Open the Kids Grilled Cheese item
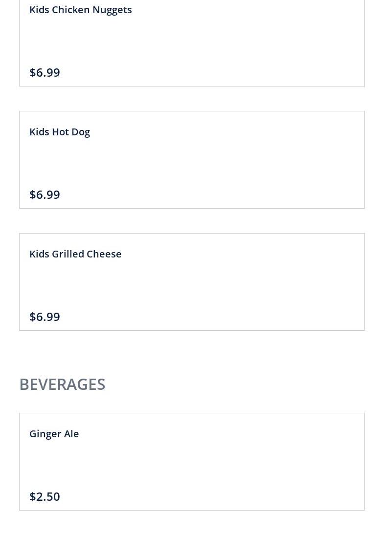Viewport: 384px width, 534px height. (x=75, y=254)
